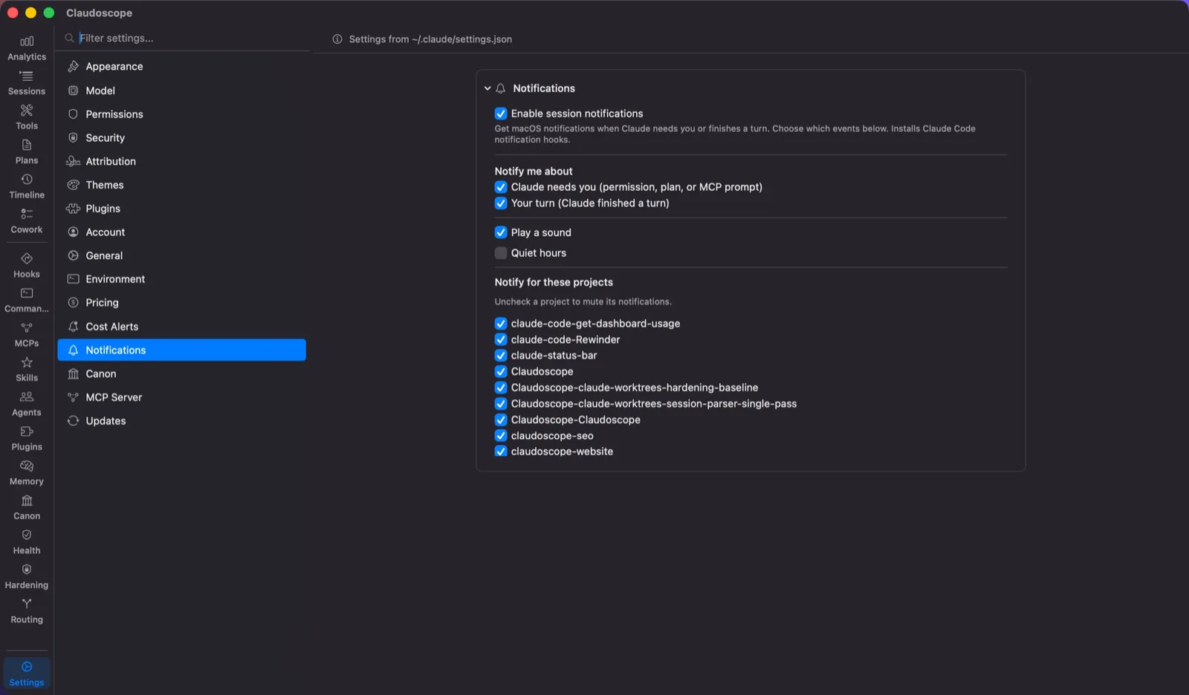The height and width of the screenshot is (695, 1189).
Task: Collapse the Notifications section chevron
Action: (x=487, y=88)
